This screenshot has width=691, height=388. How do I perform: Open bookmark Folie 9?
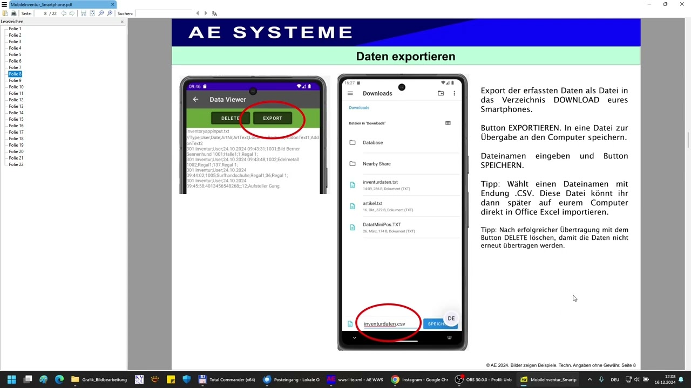[x=15, y=80]
